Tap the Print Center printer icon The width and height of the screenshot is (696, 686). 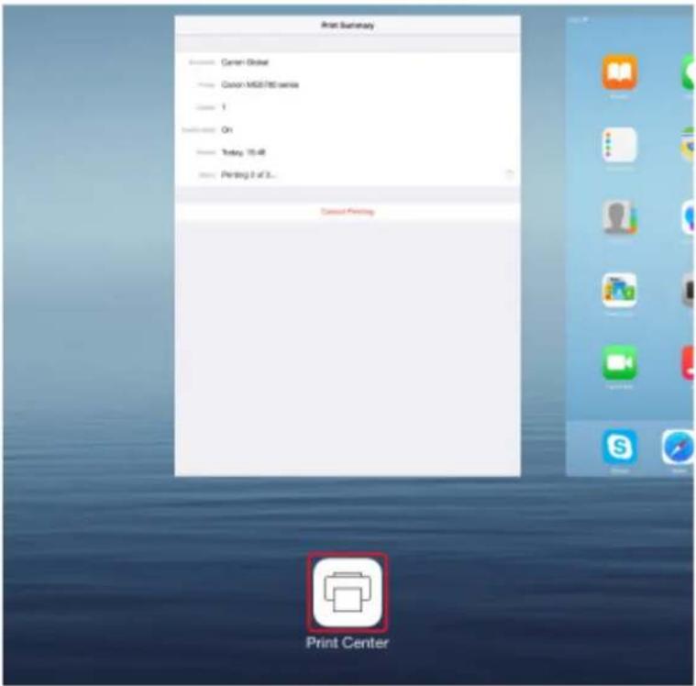coord(348,592)
